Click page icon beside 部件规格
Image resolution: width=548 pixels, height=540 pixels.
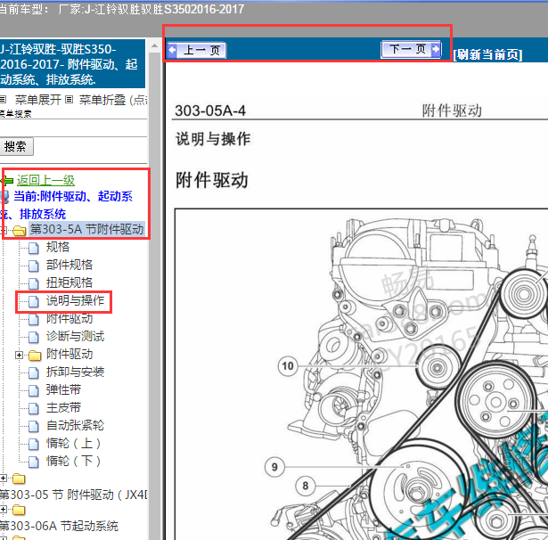[x=34, y=266]
